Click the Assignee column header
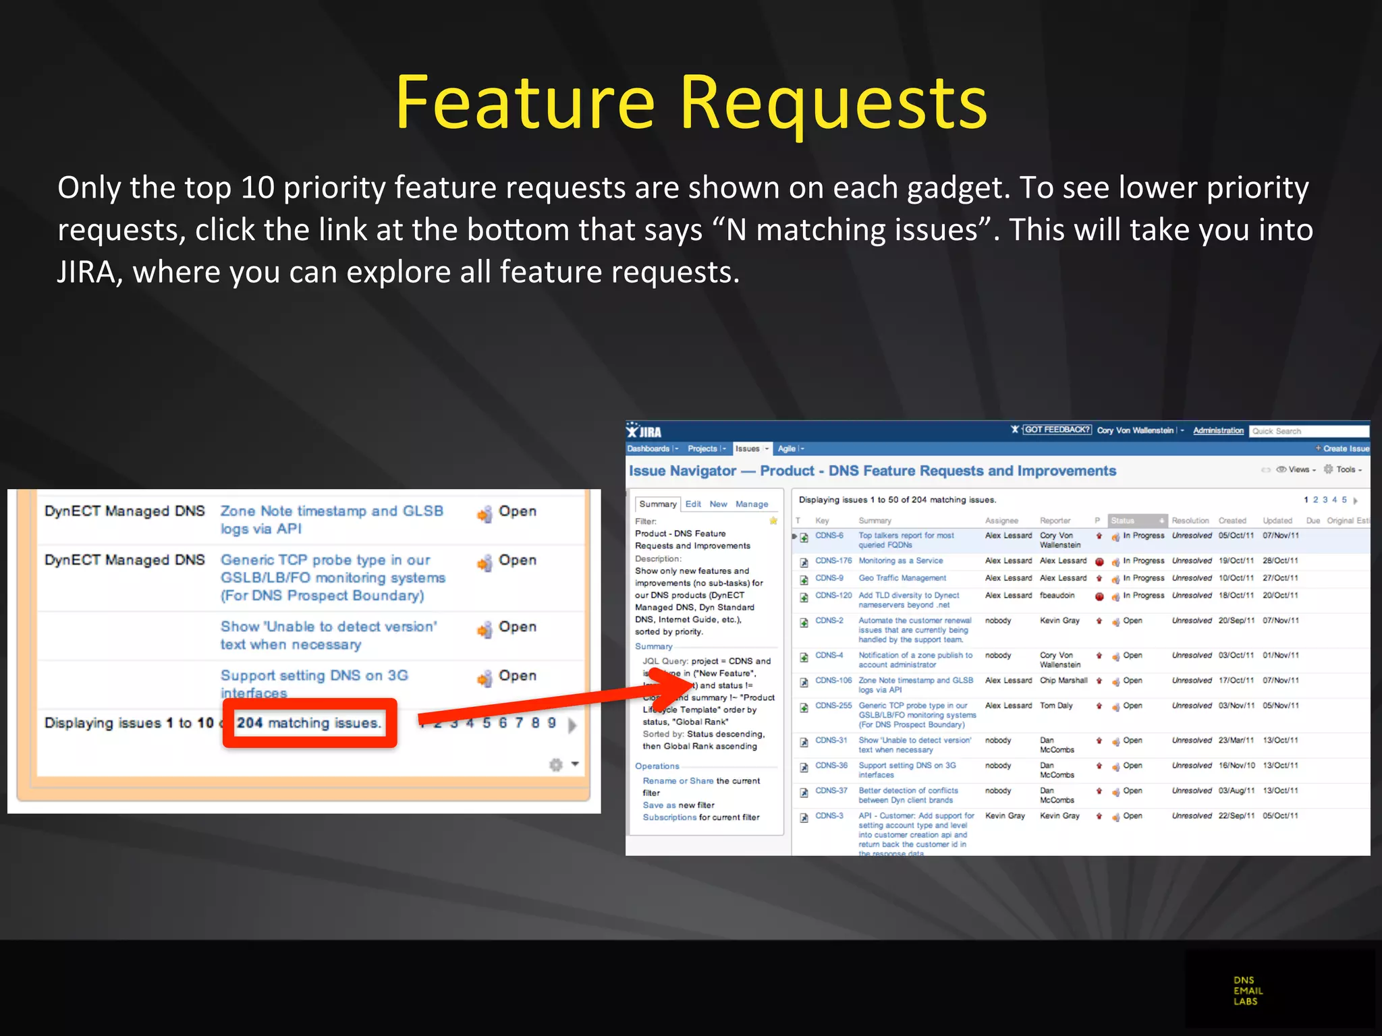This screenshot has width=1382, height=1036. (1001, 521)
